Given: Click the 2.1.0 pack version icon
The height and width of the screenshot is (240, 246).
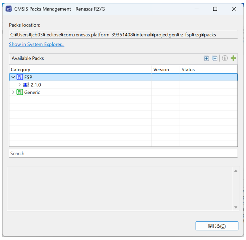Looking at the screenshot, I should coord(26,85).
